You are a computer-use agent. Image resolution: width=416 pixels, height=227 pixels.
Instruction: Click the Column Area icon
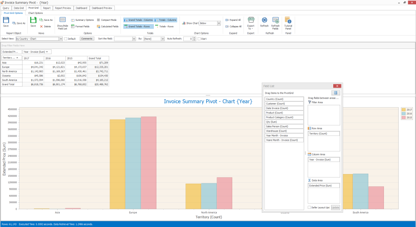point(309,154)
